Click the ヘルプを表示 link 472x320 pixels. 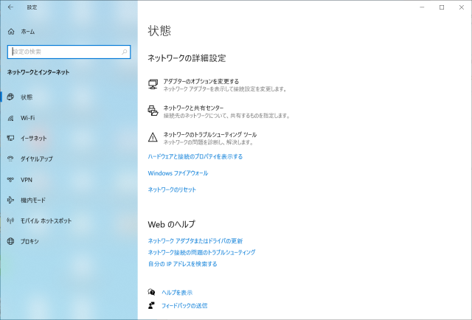point(177,292)
